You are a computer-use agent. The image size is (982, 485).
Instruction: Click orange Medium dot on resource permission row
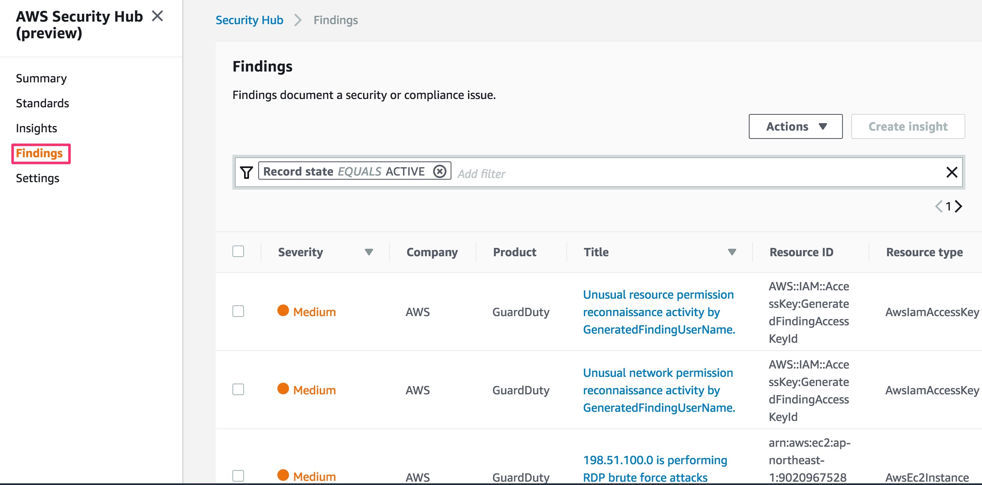coord(283,311)
